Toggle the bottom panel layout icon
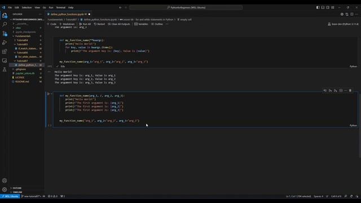The image size is (361, 203). [323, 7]
